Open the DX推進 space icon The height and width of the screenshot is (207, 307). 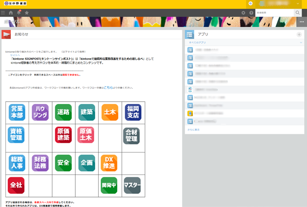110,163
